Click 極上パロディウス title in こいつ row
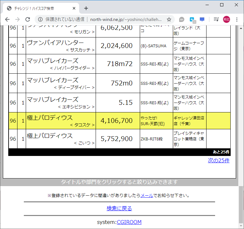 point(50,136)
